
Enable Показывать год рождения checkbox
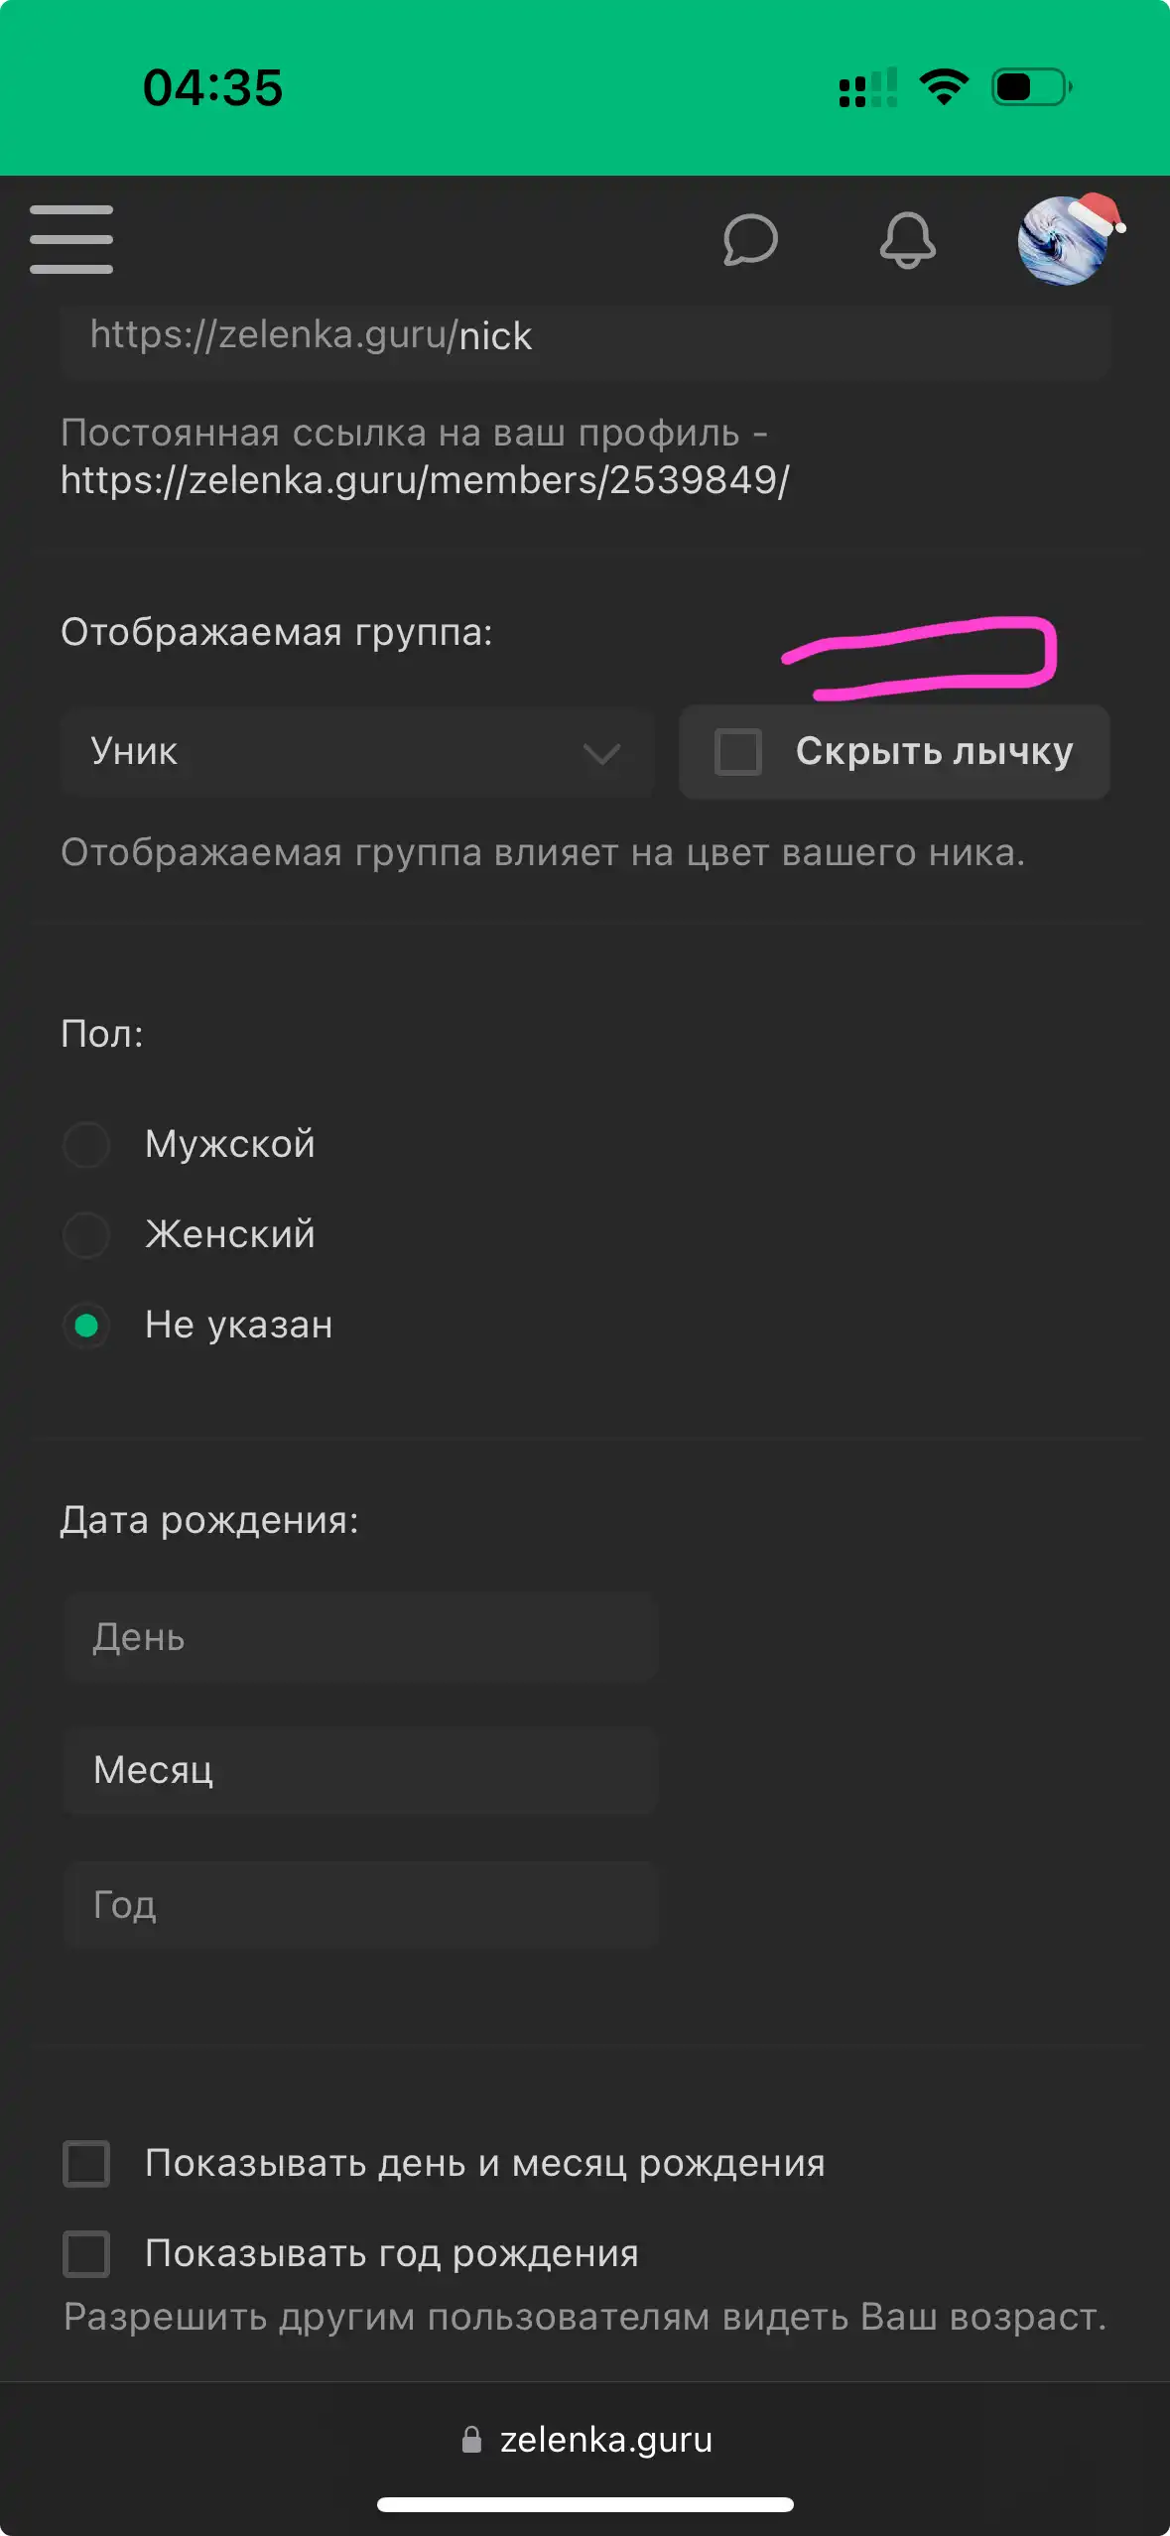[x=86, y=2254]
